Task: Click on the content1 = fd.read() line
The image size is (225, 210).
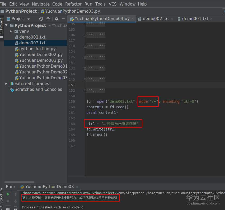Action: tap(107, 107)
